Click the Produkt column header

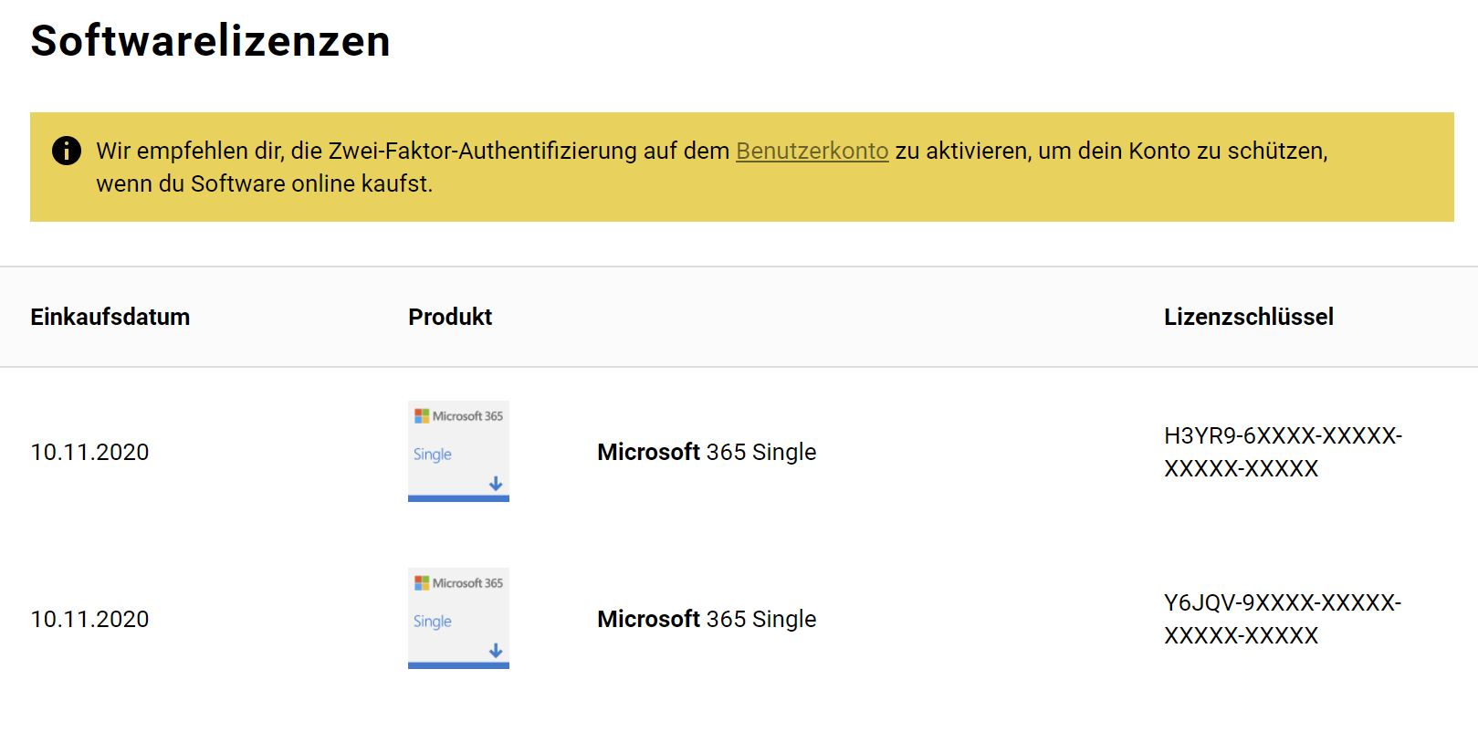click(450, 317)
